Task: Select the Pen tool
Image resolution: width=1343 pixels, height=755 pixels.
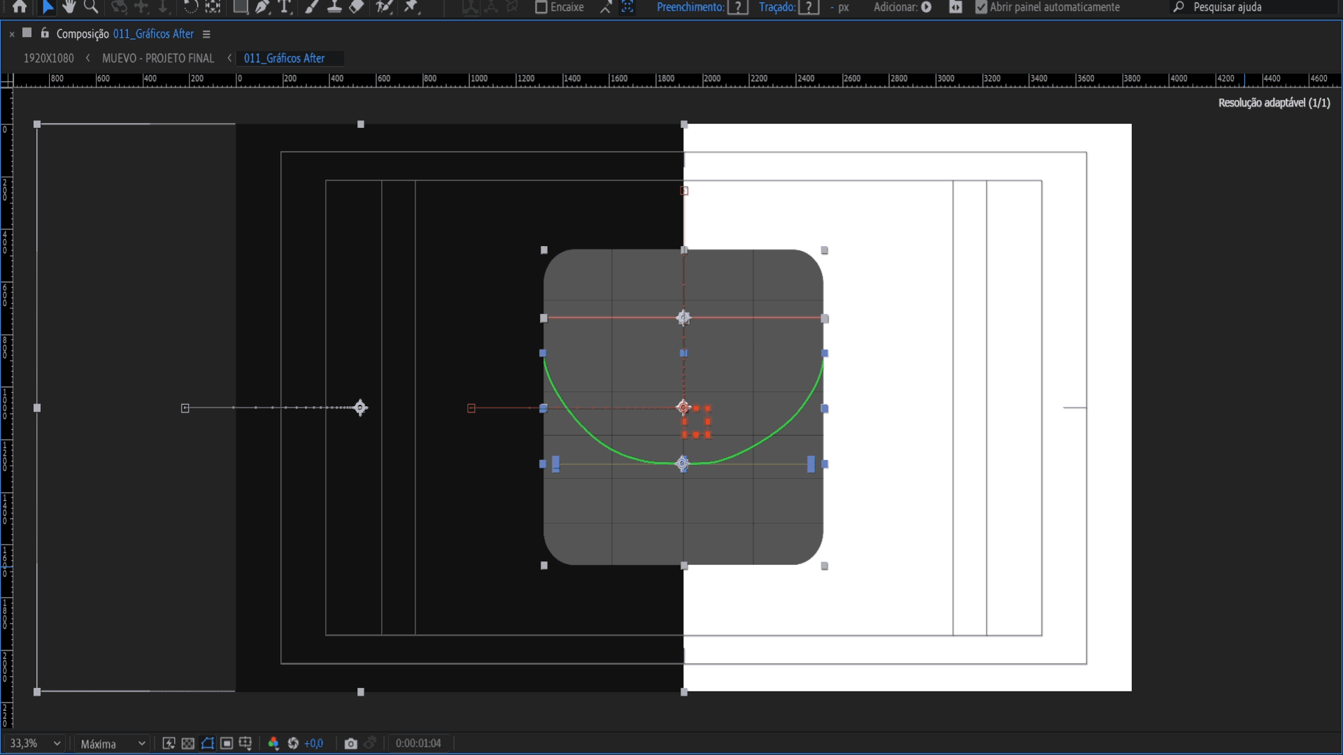Action: click(x=262, y=7)
